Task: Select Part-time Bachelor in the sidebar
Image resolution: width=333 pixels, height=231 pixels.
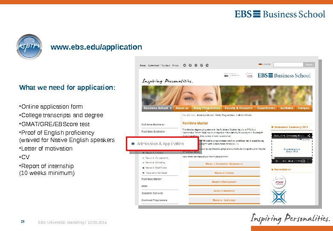Action: point(153,132)
